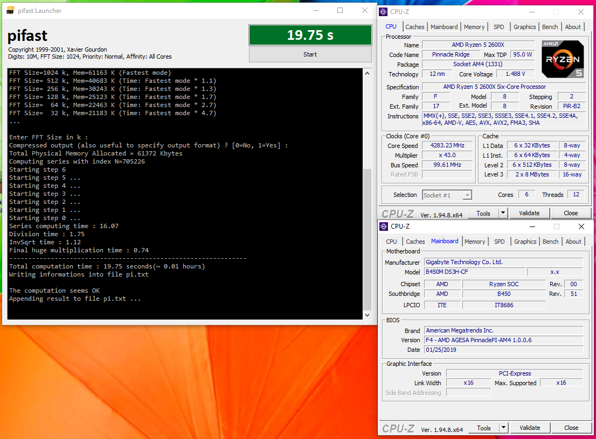The image size is (596, 439).
Task: Click 'Total computation time' line in console
Action: tap(107, 266)
